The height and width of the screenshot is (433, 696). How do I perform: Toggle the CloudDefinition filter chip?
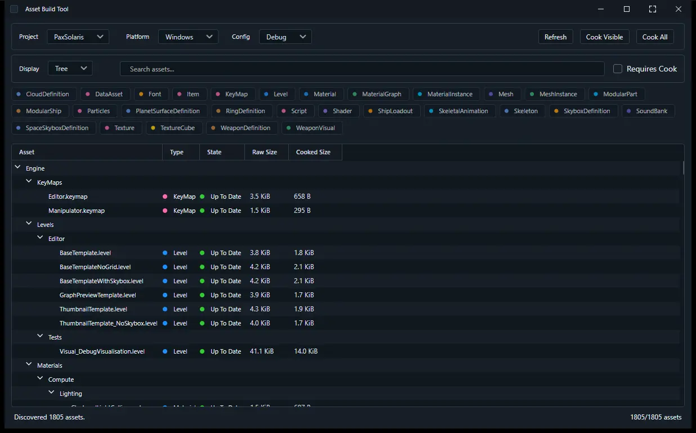click(x=44, y=94)
